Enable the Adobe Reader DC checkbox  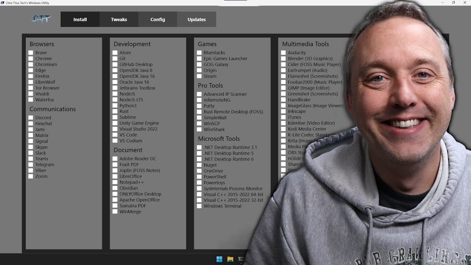(x=115, y=159)
